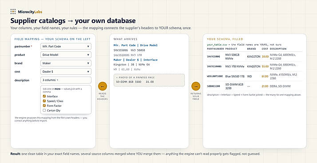Click the MicrocityLabs brand name
Screen dimensions: 317x163
[30, 12]
